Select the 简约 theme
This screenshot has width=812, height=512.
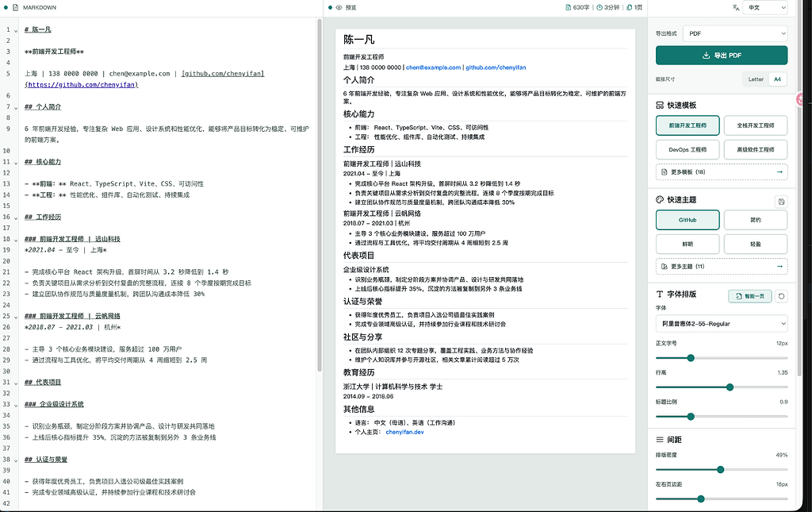pyautogui.click(x=756, y=220)
